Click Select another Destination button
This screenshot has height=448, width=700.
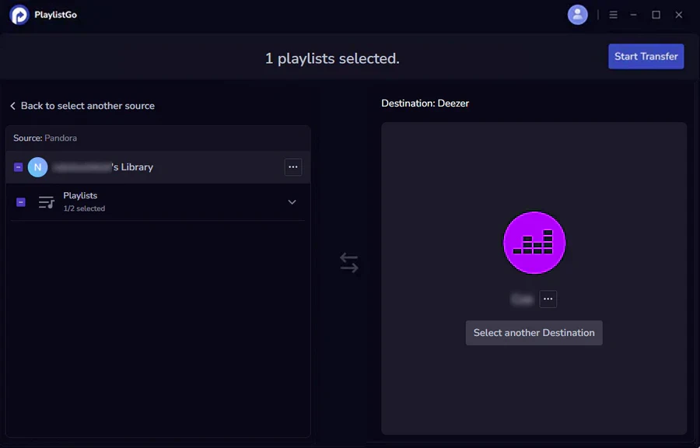(x=534, y=332)
